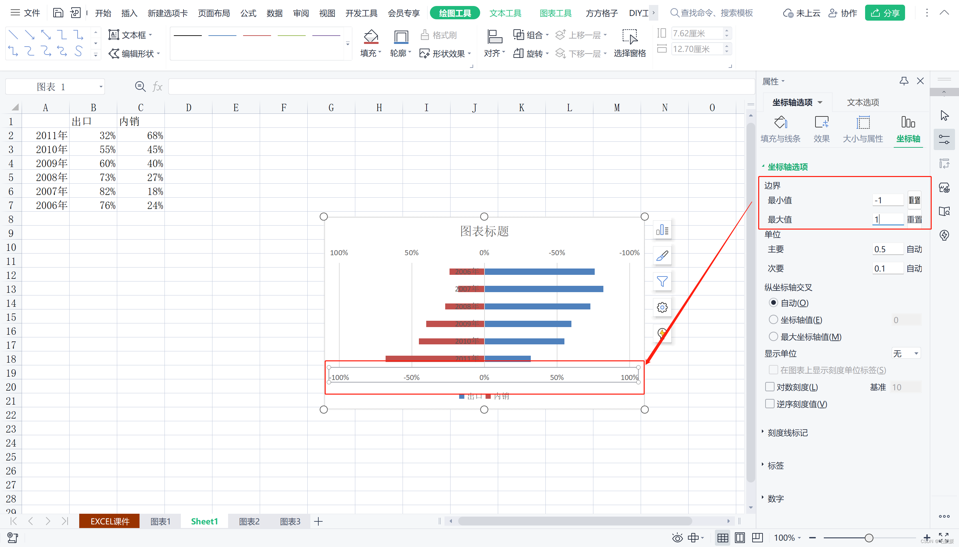Viewport: 959px width, 547px height.
Task: Open the 显示单位 dropdown
Action: [x=906, y=353]
